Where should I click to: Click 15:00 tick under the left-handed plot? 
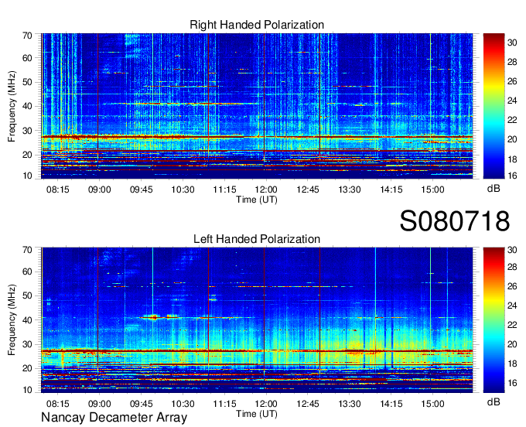(432, 404)
